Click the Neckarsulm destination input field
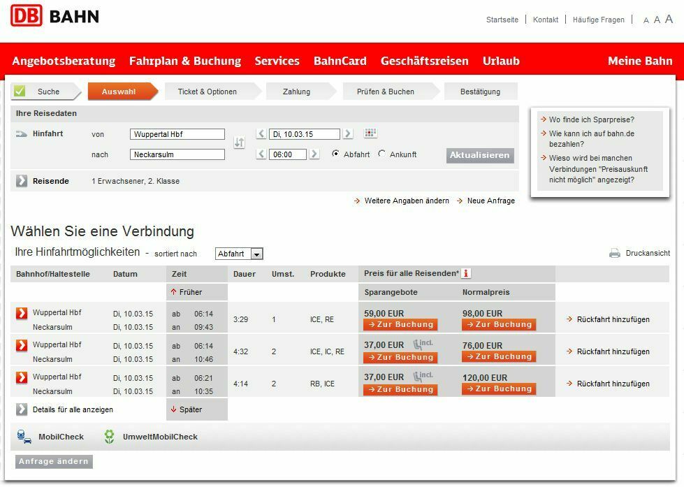The height and width of the screenshot is (487, 684). coord(177,154)
